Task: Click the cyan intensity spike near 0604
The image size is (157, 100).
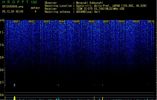Action: point(59,99)
